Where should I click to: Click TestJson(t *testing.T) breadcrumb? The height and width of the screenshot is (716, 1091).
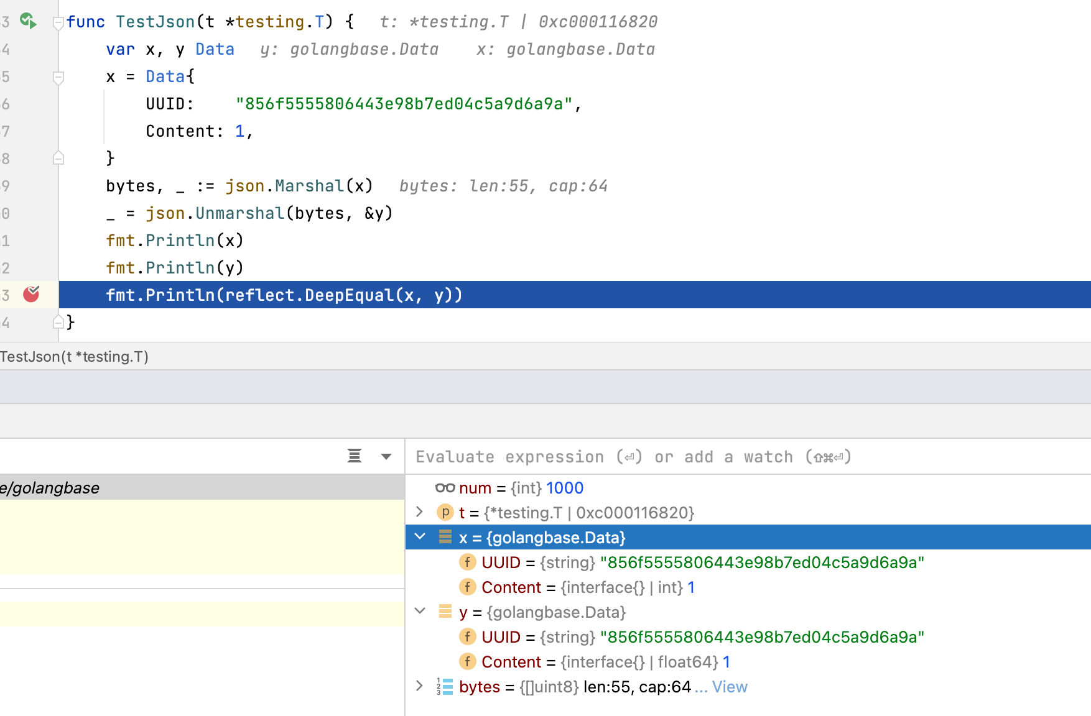74,356
